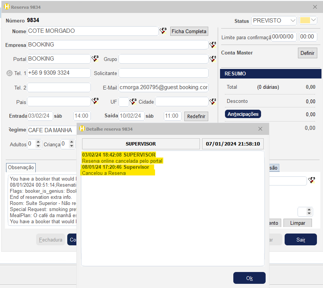Open the Ficha Completa button

pos(189,31)
